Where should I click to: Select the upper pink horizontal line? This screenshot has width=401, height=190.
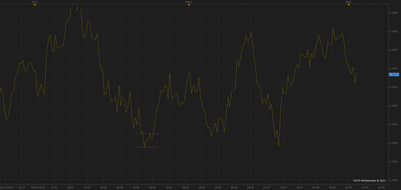147,134
